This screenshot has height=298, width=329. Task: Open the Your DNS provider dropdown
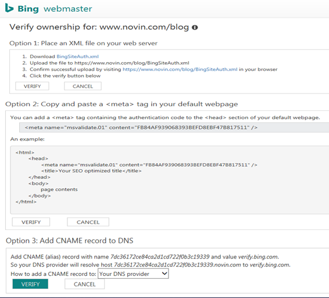pos(133,274)
